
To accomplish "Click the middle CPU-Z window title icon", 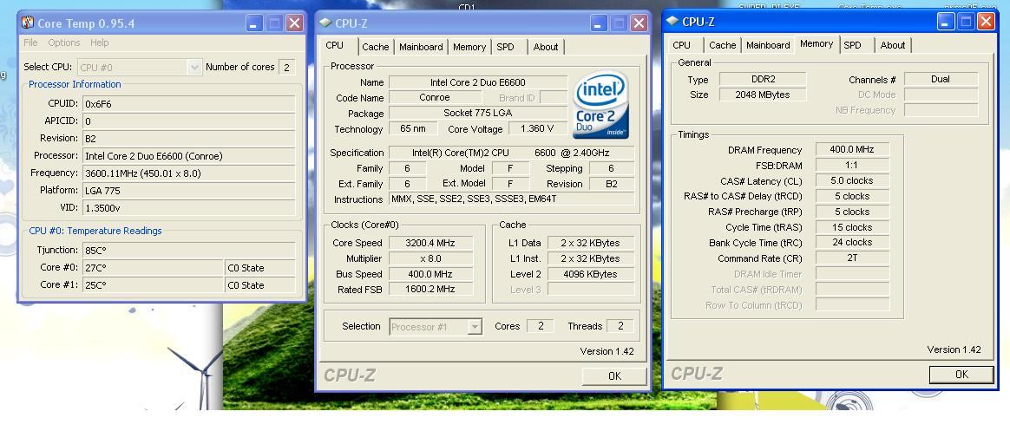I will click(325, 23).
